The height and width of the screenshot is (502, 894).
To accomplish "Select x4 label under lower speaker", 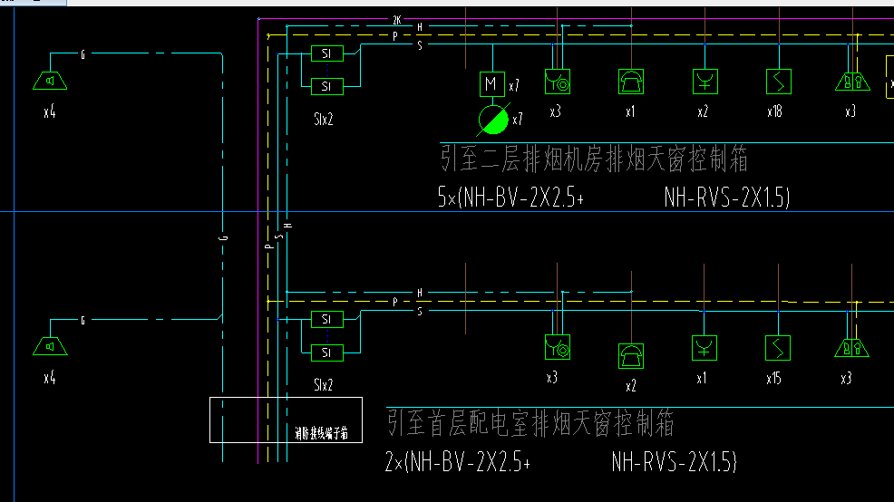I will (x=50, y=378).
